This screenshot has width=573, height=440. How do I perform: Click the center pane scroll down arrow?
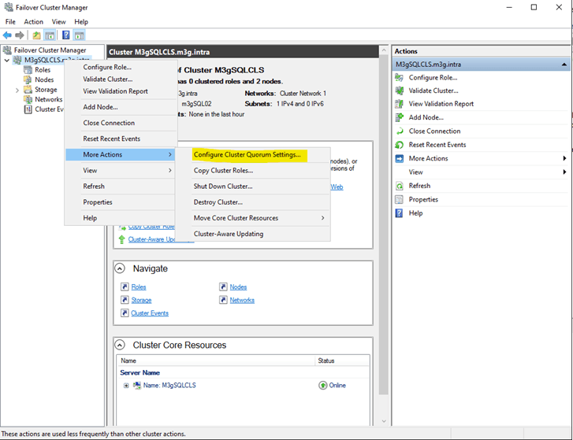tap(383, 421)
